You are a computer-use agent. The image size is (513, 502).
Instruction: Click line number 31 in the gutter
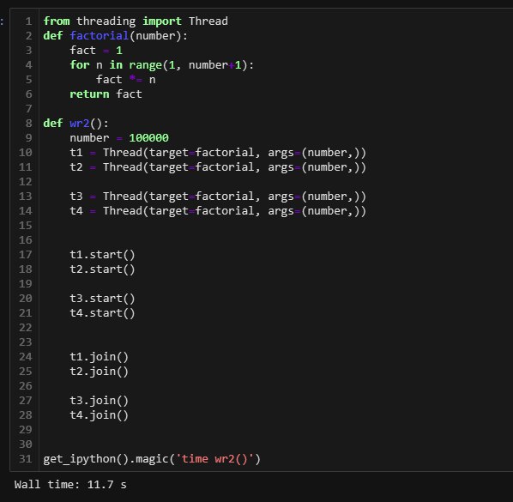[x=26, y=459]
